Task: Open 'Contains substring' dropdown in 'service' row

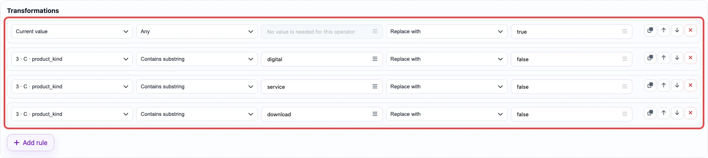Action: (x=197, y=87)
